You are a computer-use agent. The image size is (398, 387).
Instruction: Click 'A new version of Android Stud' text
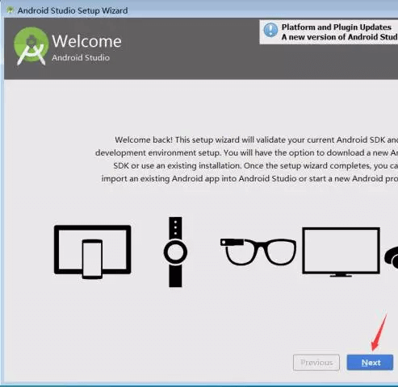point(340,37)
